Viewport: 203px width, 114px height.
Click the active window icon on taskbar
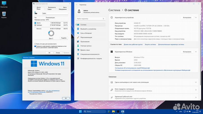[123, 111]
